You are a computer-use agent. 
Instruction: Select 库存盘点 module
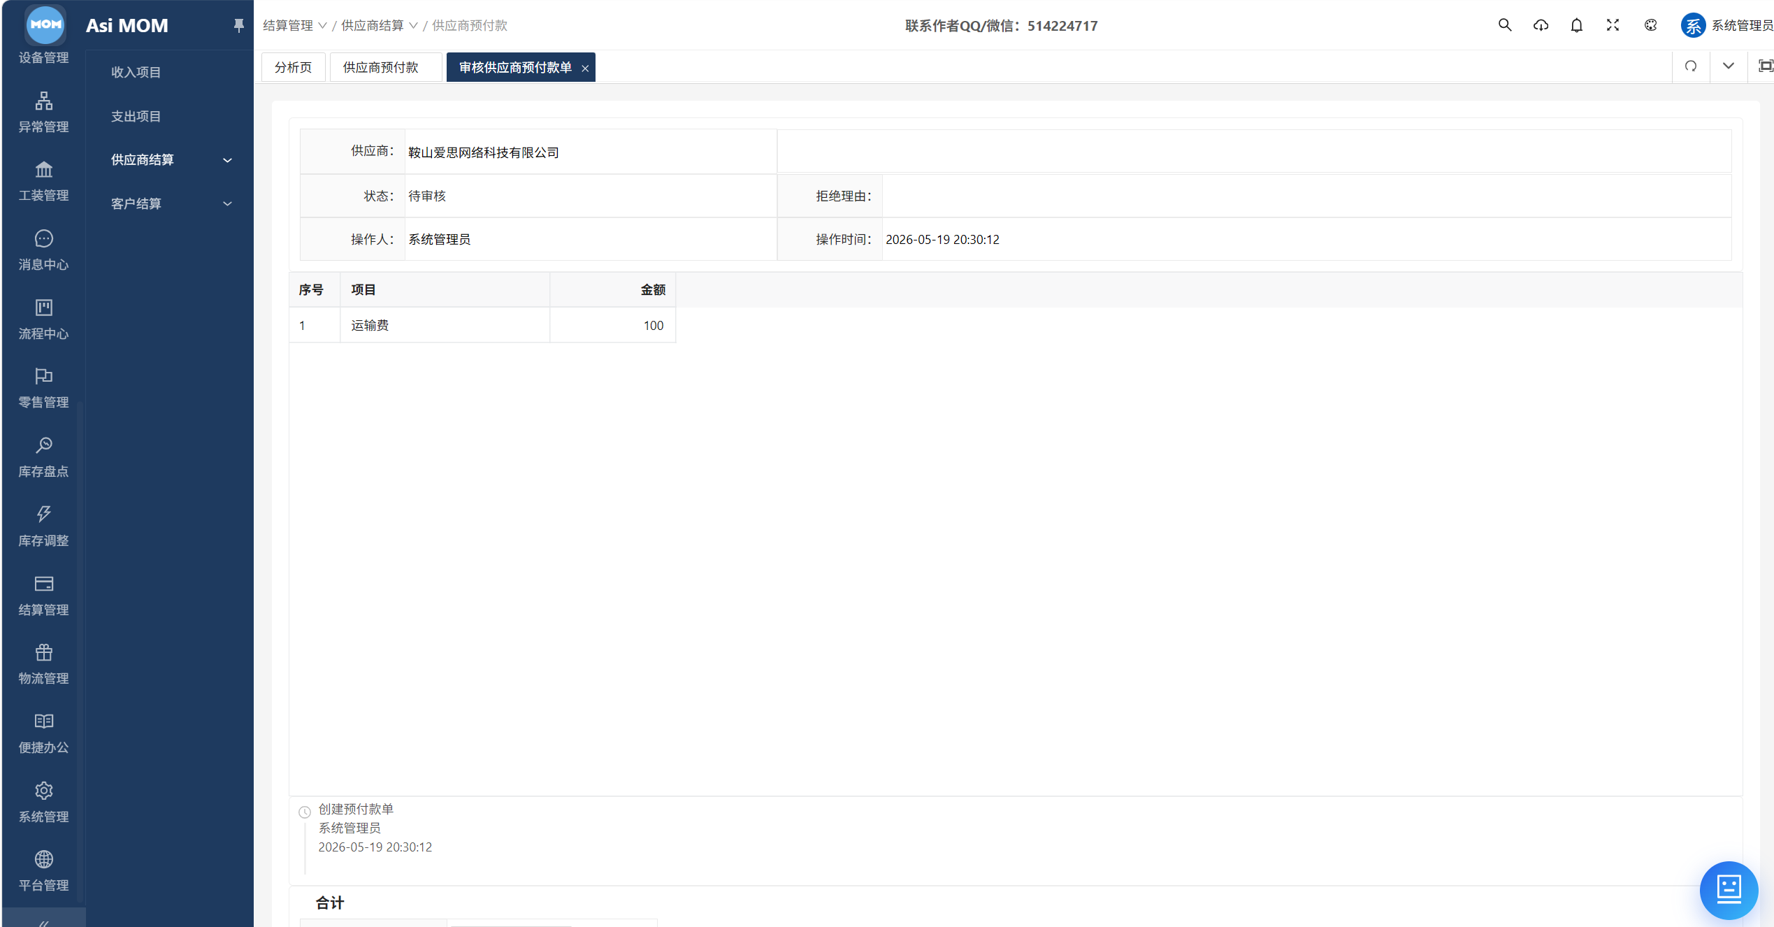coord(43,457)
